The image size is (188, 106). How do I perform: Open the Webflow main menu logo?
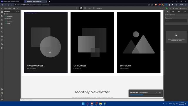coord(1,8)
